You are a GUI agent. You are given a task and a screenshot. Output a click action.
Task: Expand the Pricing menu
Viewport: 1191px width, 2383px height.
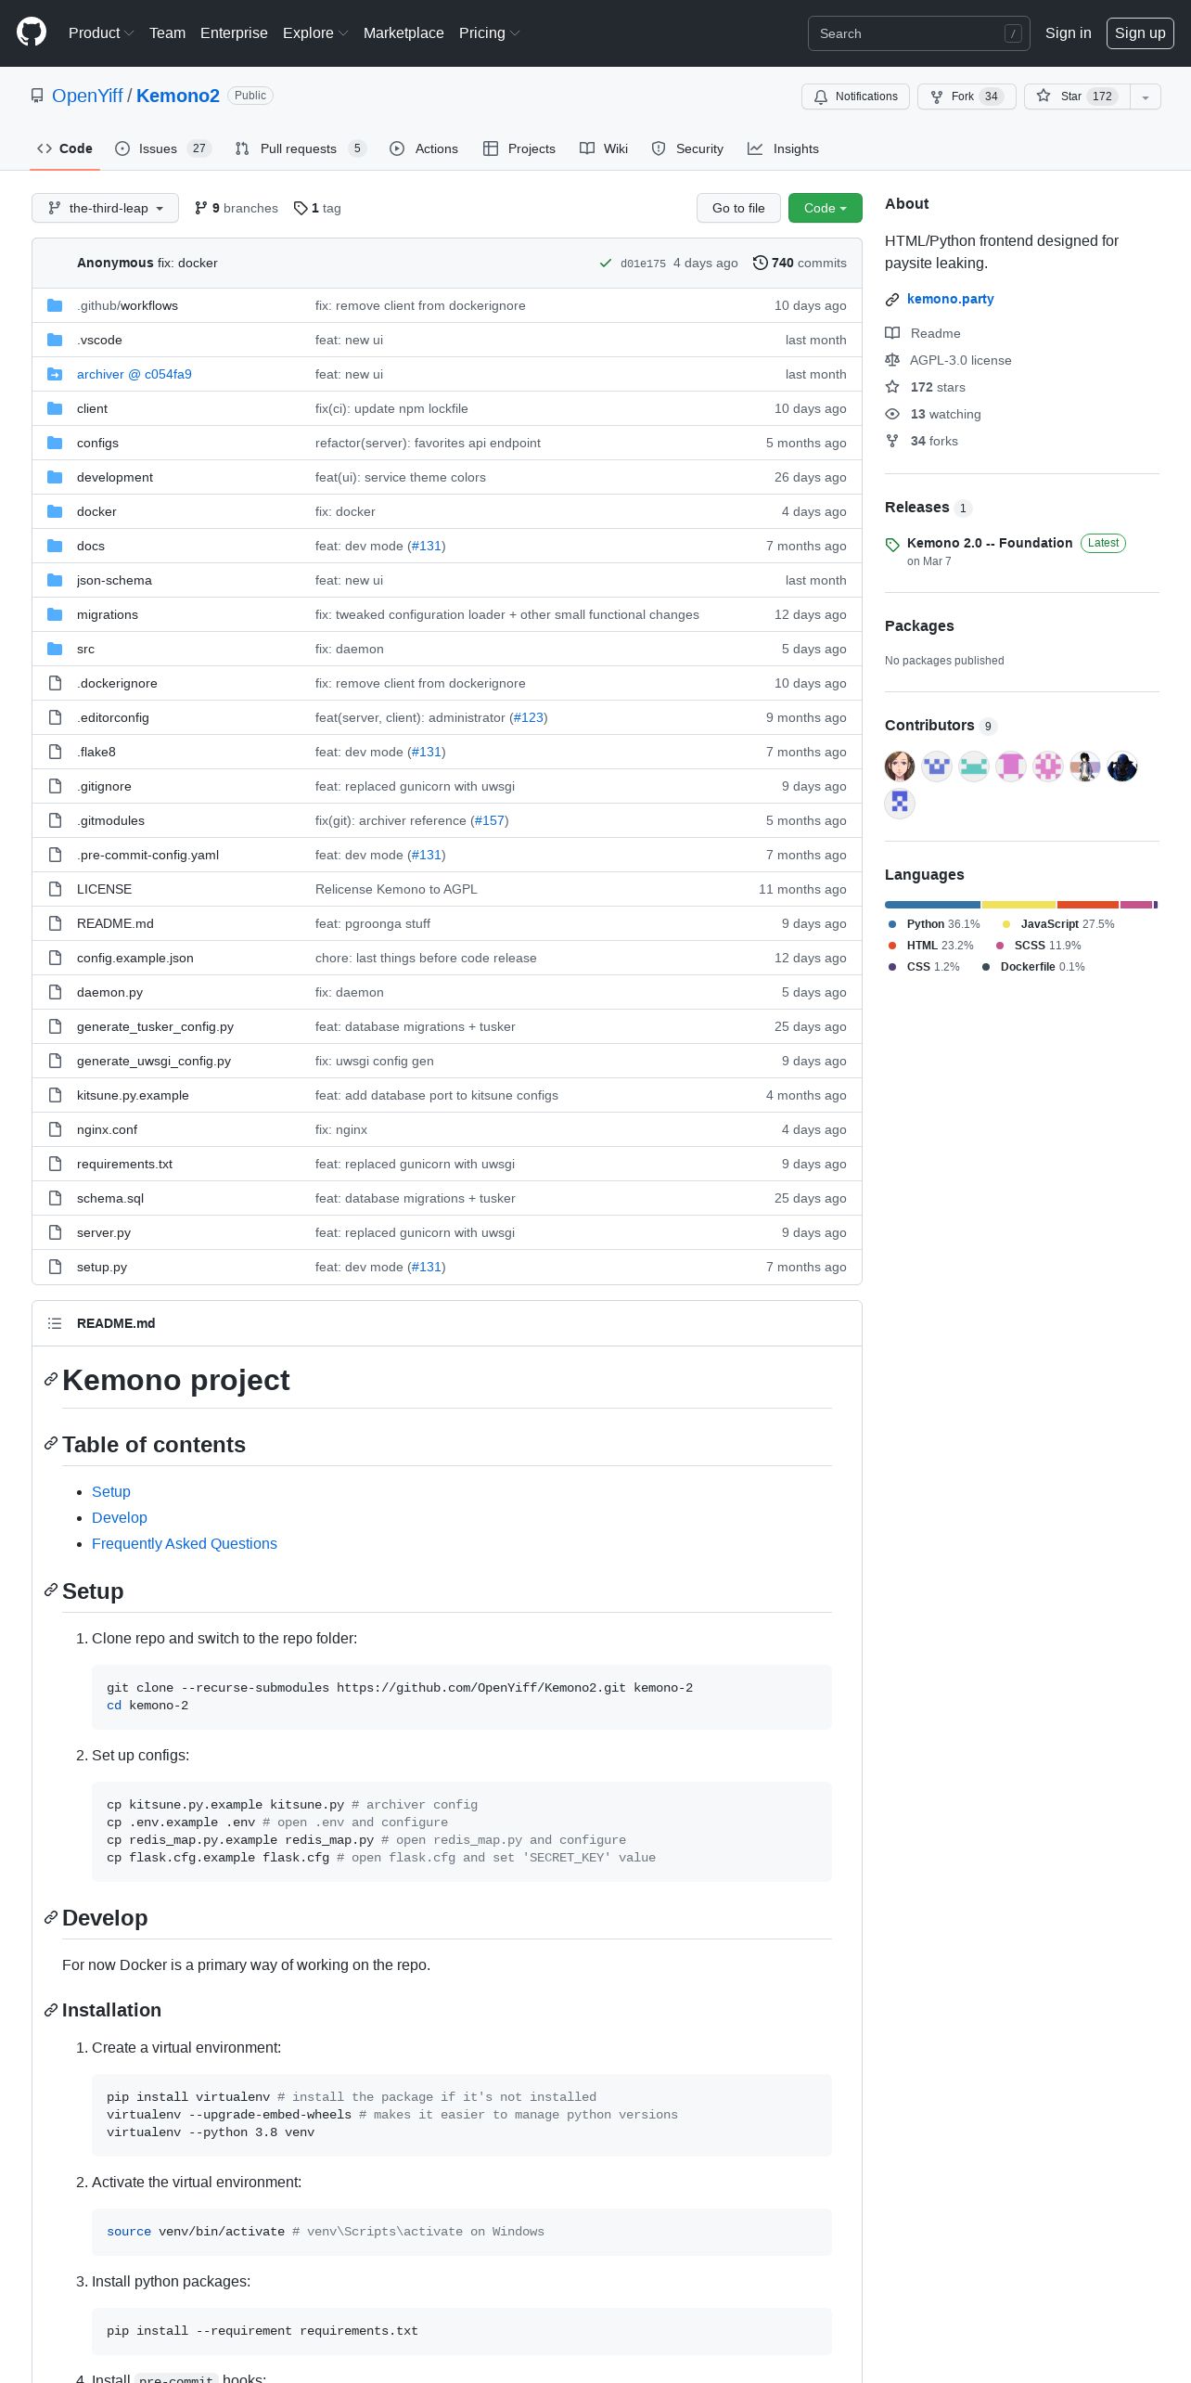click(x=489, y=32)
